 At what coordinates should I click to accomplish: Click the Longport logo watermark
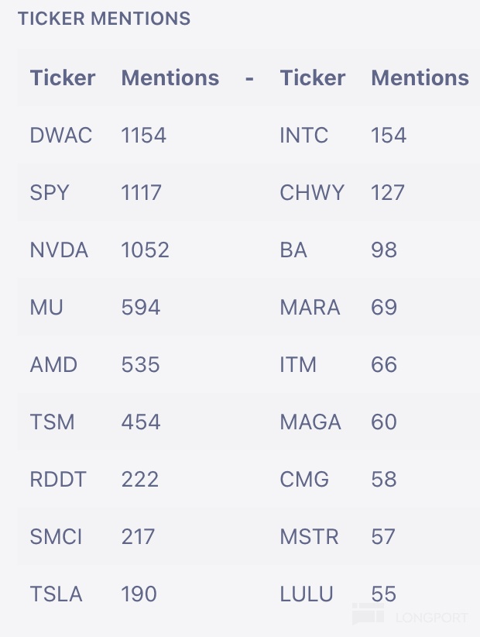410,616
